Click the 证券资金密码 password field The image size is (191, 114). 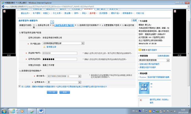pos(60,59)
